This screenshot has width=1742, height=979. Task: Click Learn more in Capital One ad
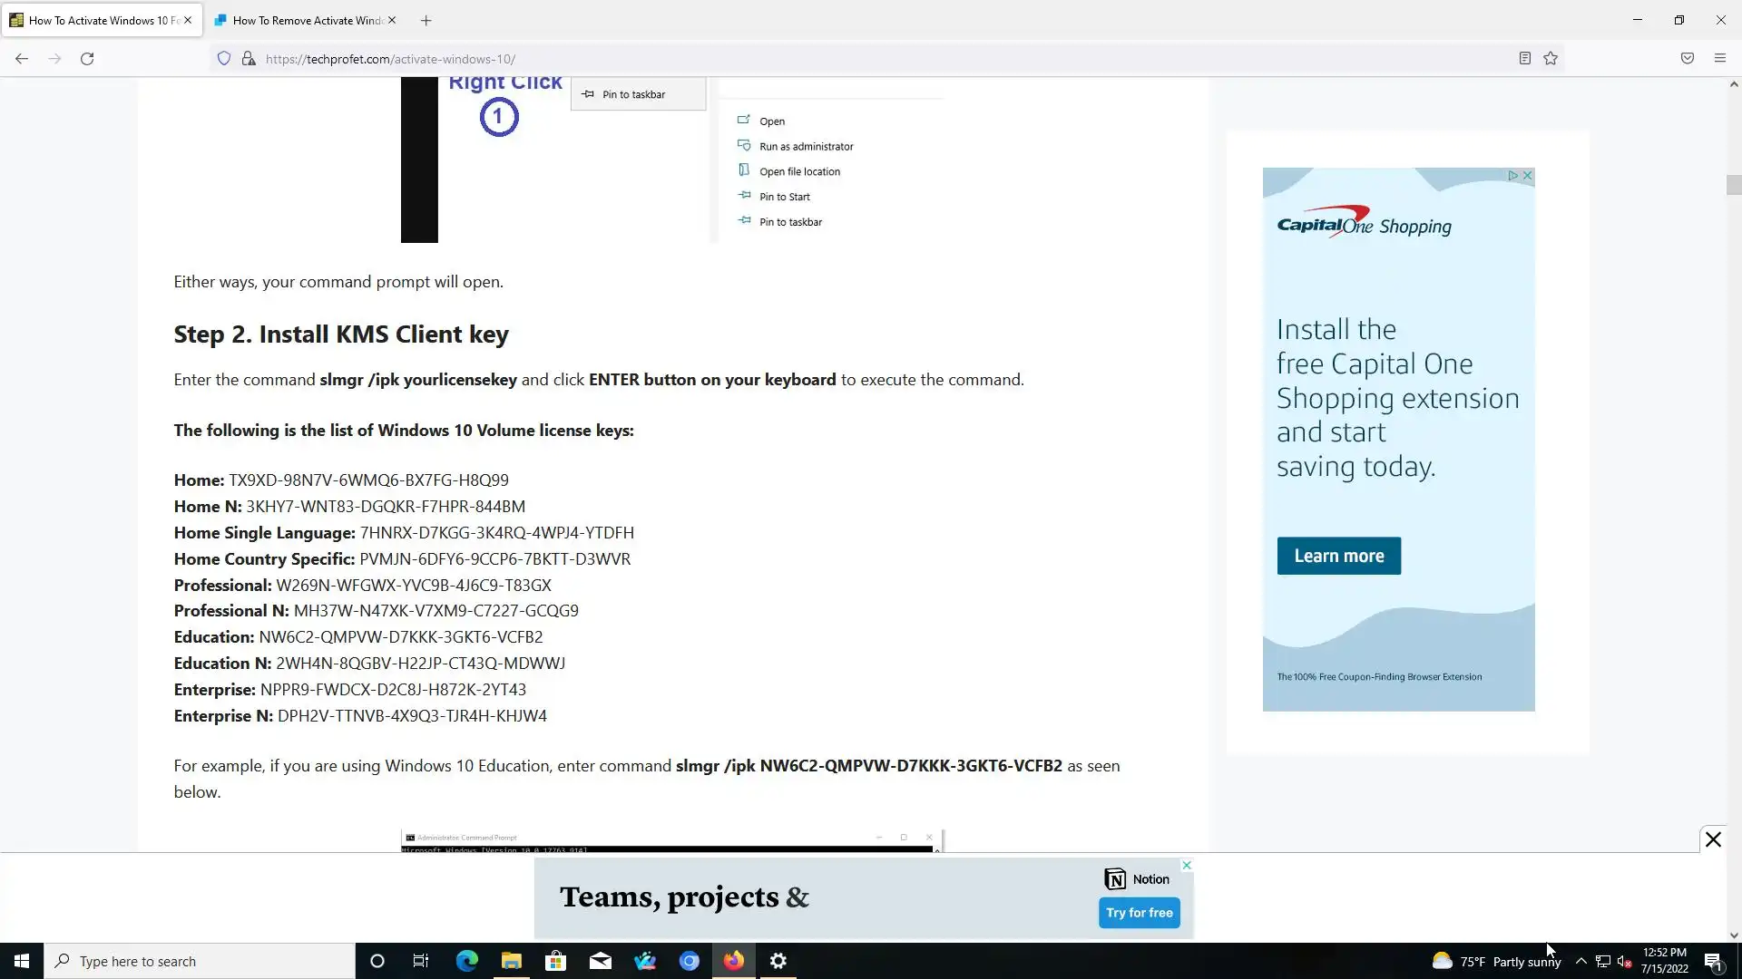coord(1338,556)
